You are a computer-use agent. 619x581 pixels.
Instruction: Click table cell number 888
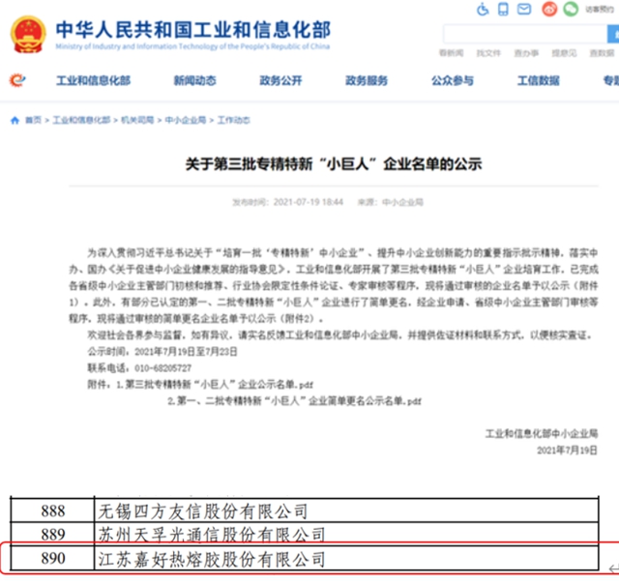pos(52,511)
